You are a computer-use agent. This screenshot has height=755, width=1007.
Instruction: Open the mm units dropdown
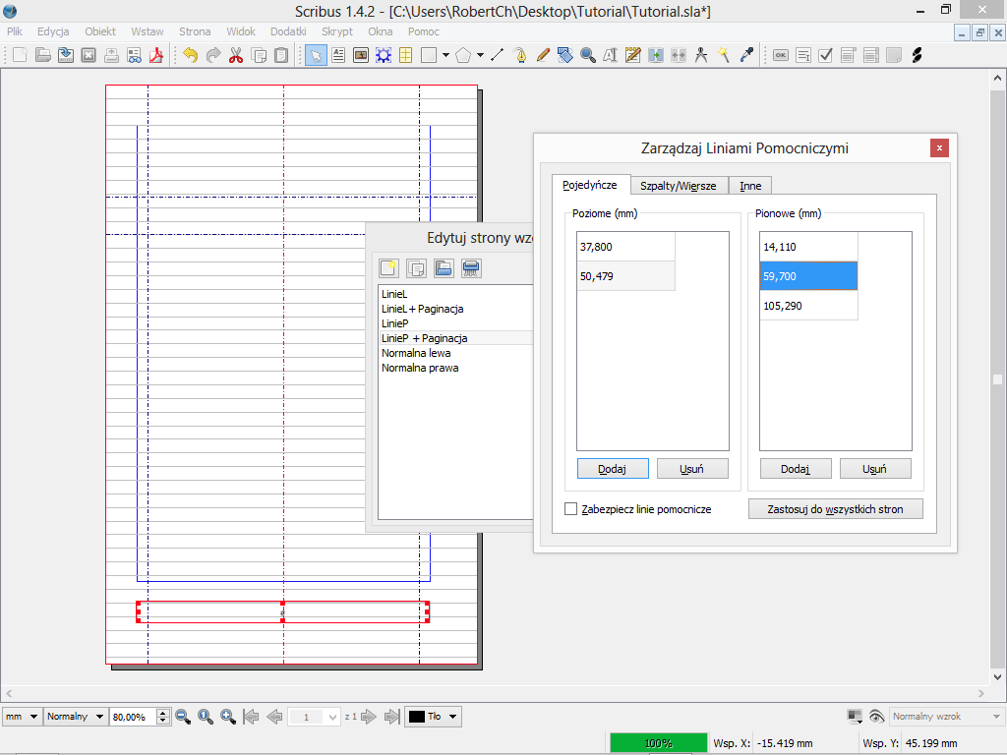point(22,717)
